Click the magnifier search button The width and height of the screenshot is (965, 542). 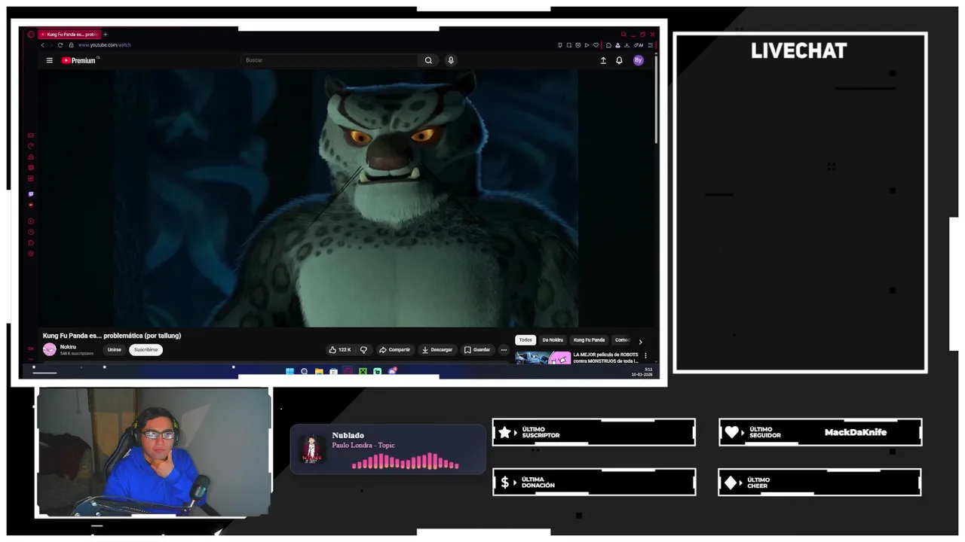[x=428, y=60]
